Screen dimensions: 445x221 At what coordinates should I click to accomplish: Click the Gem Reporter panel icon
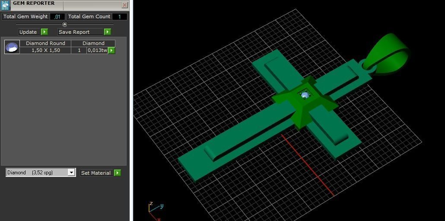[6, 5]
